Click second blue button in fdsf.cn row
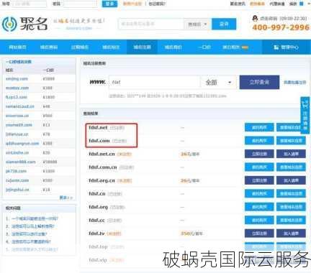 pyautogui.click(x=291, y=193)
